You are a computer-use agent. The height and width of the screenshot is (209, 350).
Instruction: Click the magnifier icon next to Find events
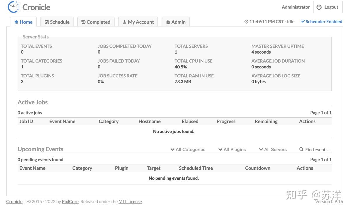pyautogui.click(x=301, y=149)
